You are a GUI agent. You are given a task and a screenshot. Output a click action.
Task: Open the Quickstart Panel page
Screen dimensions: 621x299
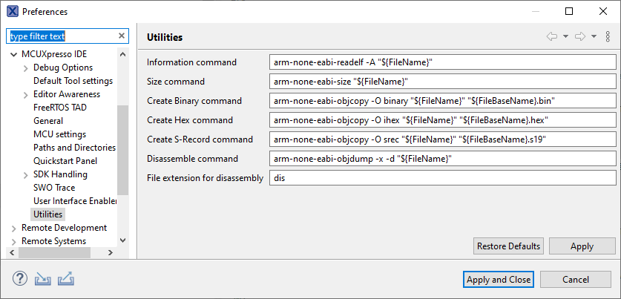(65, 161)
